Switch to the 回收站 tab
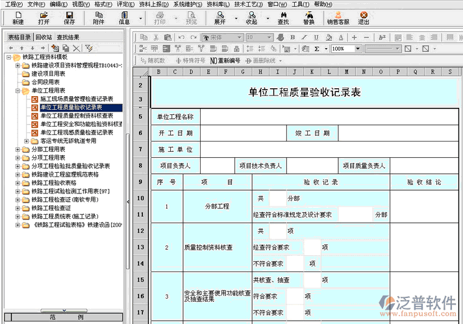 coord(44,37)
